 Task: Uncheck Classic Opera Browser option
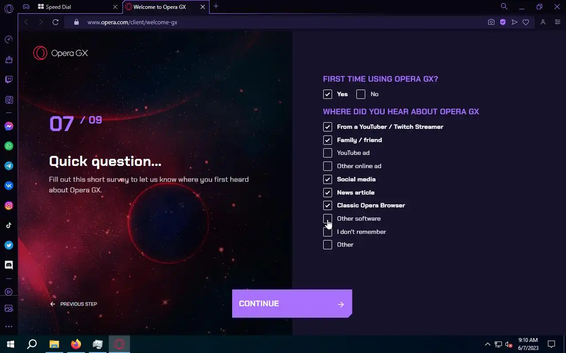click(327, 205)
